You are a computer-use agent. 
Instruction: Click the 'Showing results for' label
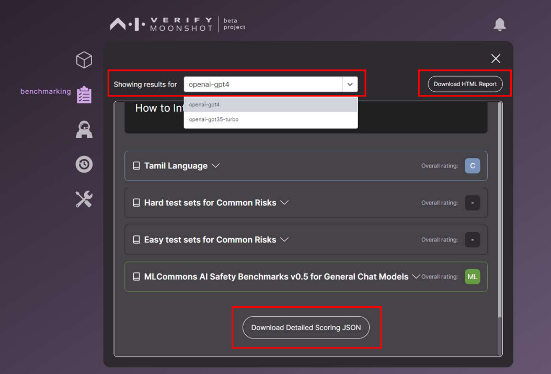click(145, 85)
